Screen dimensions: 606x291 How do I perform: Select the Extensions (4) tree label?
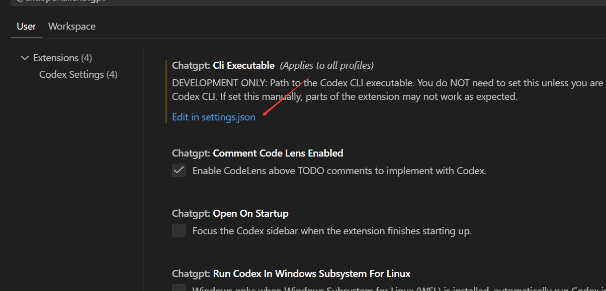(62, 58)
